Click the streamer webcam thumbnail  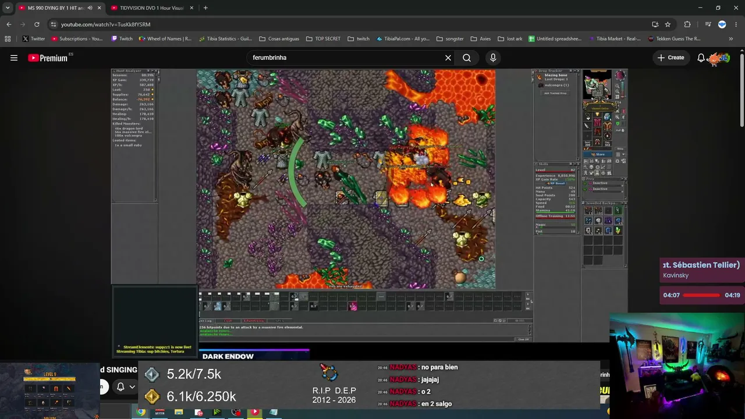(677, 367)
